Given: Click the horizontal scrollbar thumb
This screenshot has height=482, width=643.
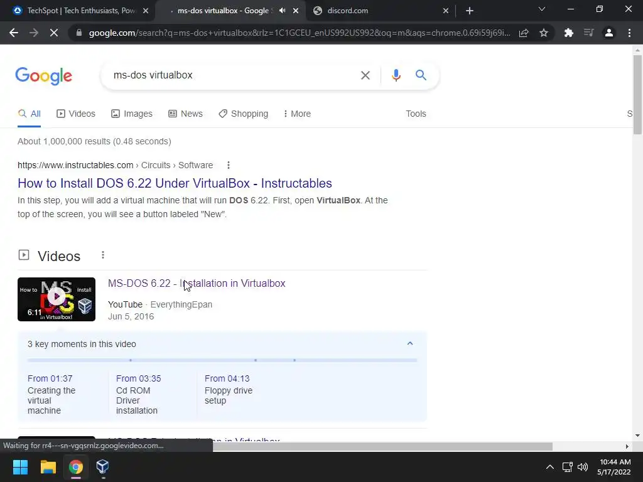Looking at the screenshot, I should click(382, 446).
